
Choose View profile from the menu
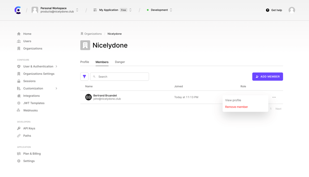point(233,100)
